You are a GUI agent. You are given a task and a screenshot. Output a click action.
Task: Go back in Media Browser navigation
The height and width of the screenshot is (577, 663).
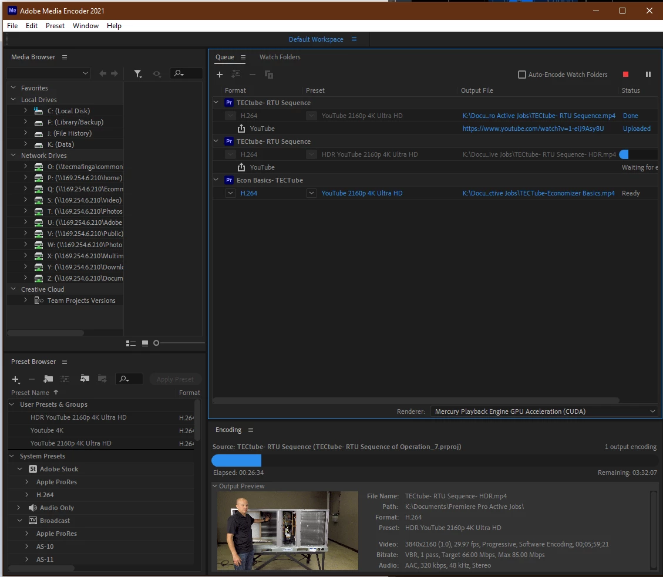pos(103,73)
